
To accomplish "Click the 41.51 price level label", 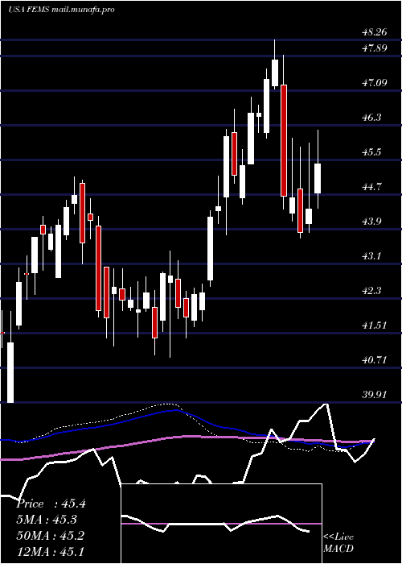I will tap(374, 326).
